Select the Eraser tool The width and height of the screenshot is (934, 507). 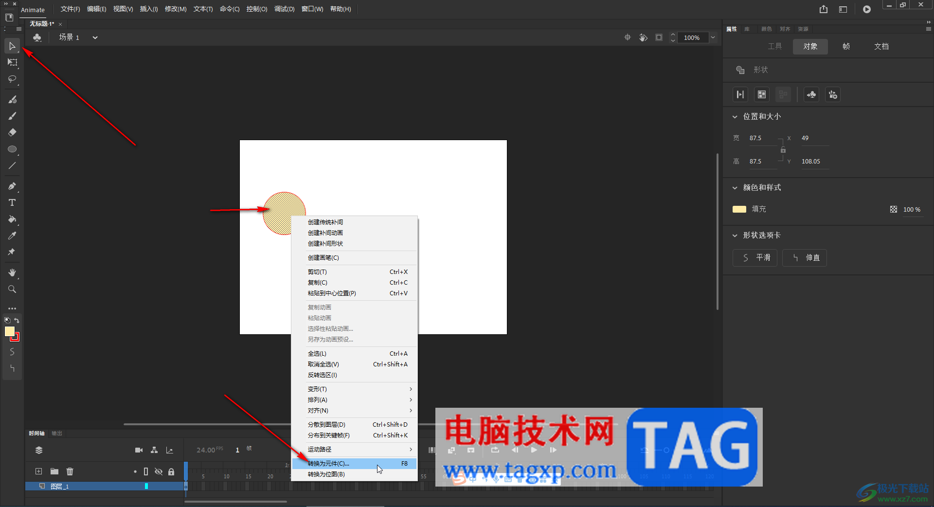[12, 132]
